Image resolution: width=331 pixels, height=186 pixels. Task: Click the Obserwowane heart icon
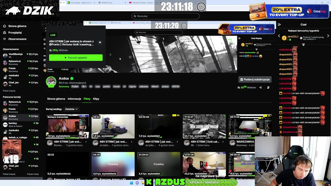tap(4, 39)
